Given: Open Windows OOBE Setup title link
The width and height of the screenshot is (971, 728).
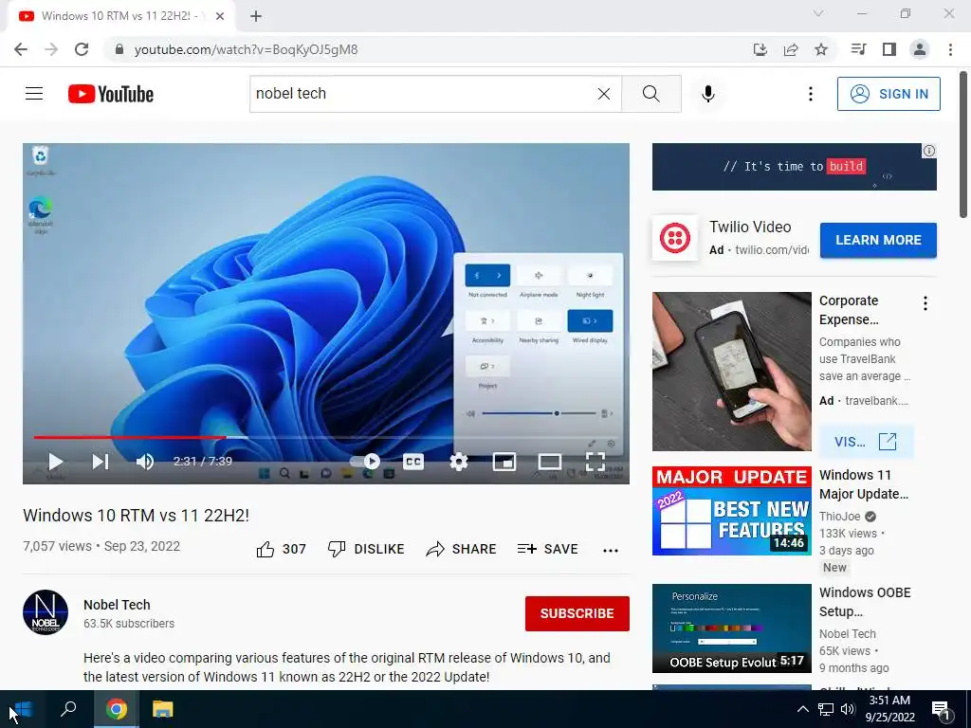Looking at the screenshot, I should (865, 602).
